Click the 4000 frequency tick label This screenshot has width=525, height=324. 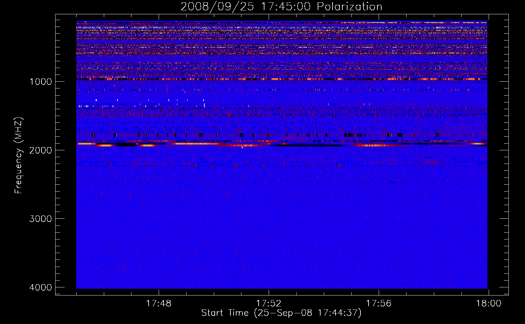[41, 287]
